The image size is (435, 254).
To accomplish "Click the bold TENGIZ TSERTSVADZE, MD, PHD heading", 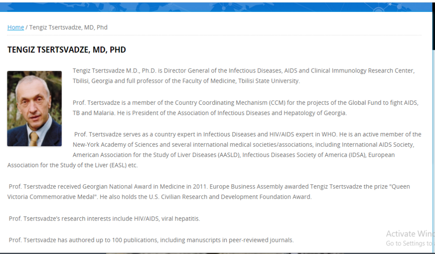I will click(67, 50).
